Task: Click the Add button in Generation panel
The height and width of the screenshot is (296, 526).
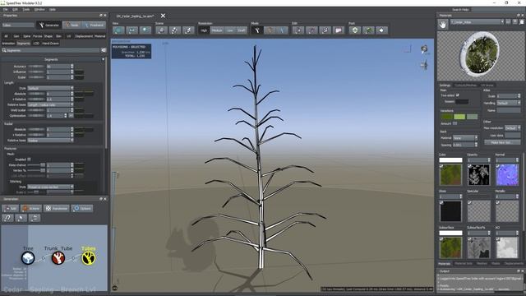Action: (11, 208)
